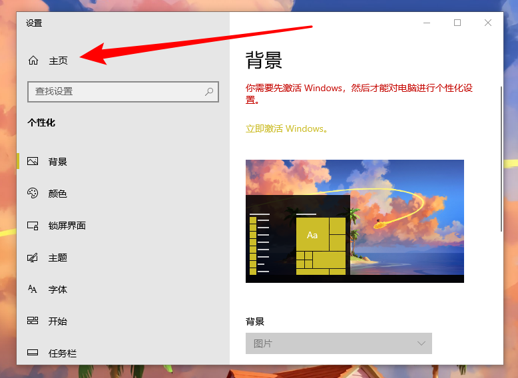
Task: Click the 主题 theme brush icon
Action: click(33, 257)
